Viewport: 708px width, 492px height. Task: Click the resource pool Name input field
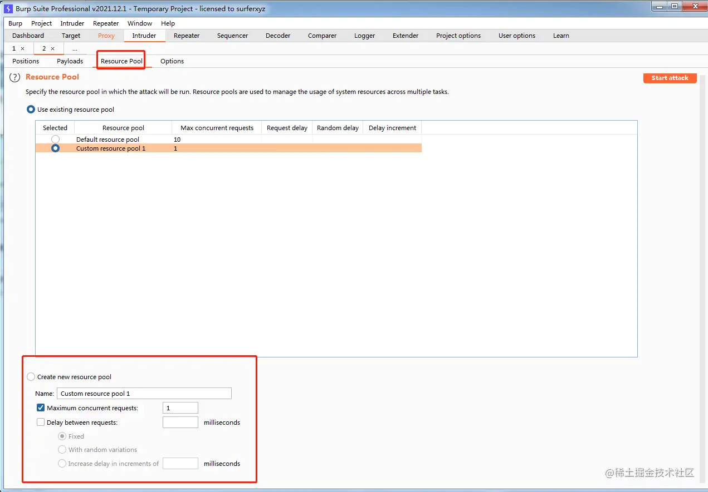pos(144,394)
